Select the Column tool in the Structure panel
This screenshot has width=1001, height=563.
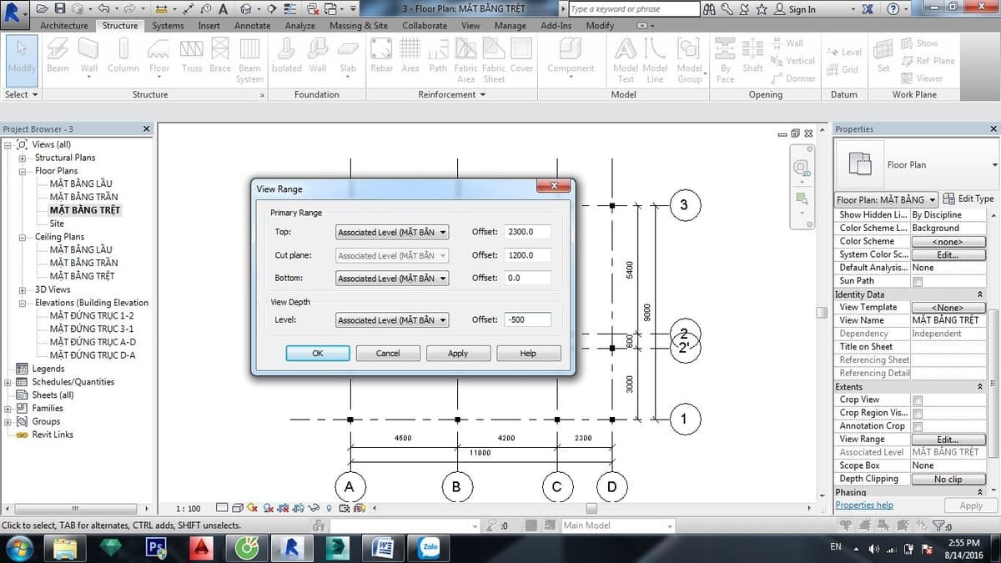[x=123, y=56]
